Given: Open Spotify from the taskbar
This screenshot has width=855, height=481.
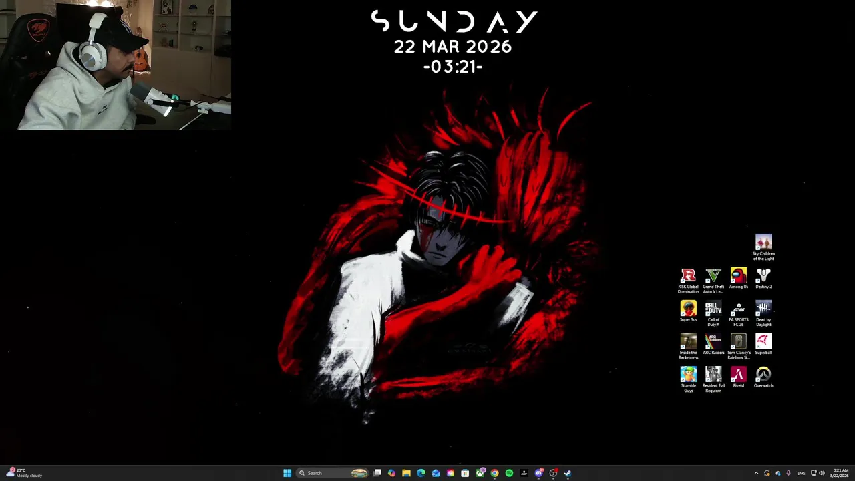Looking at the screenshot, I should 509,473.
